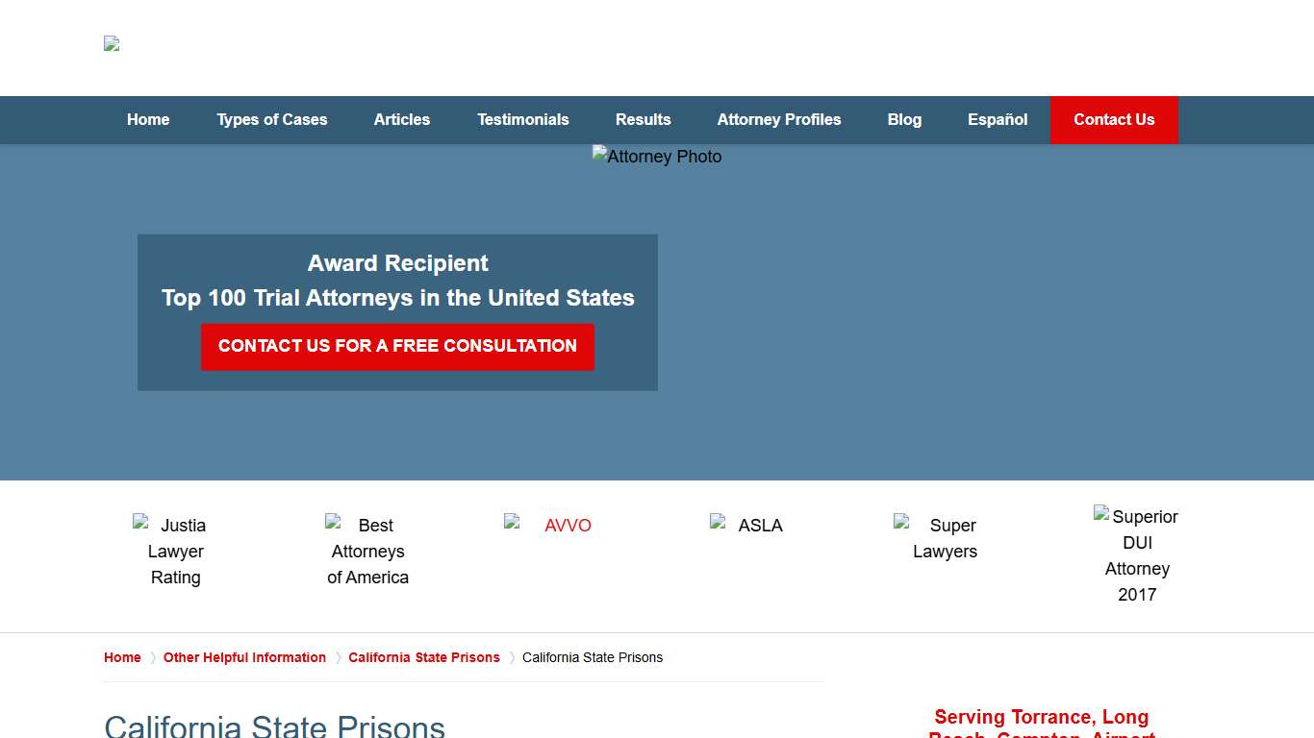Viewport: 1314px width, 738px height.
Task: Open Other Helpful Information breadcrumb link
Action: point(244,657)
